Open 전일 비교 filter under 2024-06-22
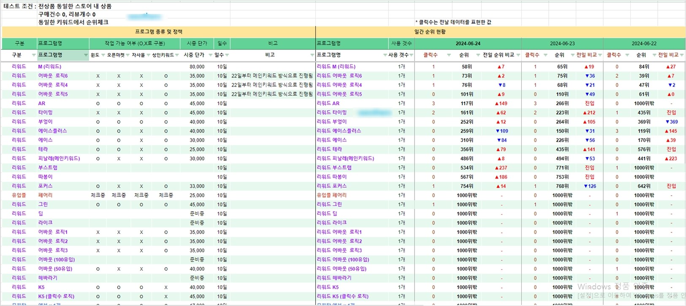686x306 pixels. [682, 55]
